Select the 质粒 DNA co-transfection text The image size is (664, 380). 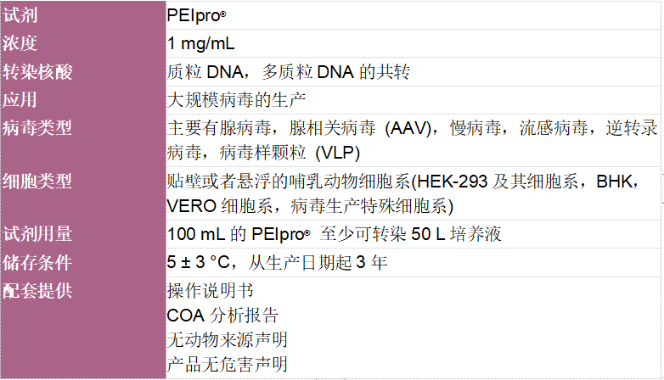click(289, 72)
